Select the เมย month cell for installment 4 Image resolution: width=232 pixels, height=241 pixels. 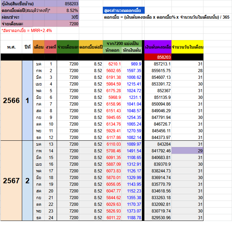[x=39, y=84]
